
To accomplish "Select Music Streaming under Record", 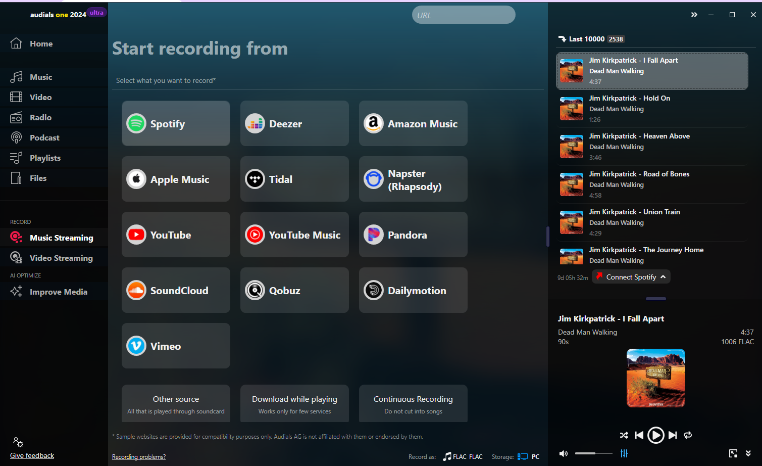I will pyautogui.click(x=54, y=238).
